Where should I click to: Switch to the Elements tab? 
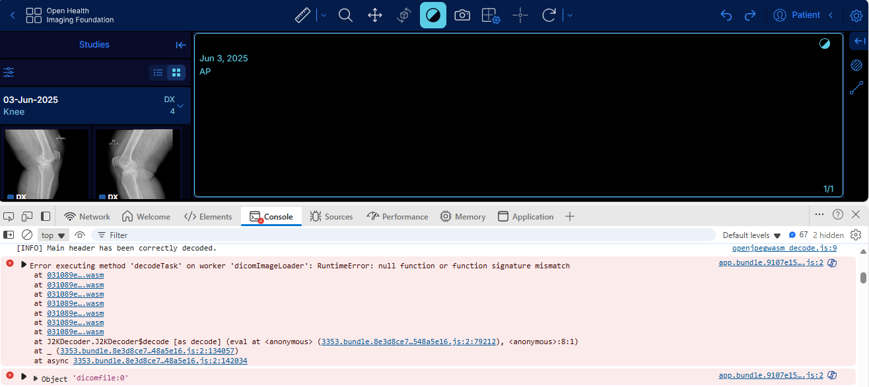coord(208,216)
